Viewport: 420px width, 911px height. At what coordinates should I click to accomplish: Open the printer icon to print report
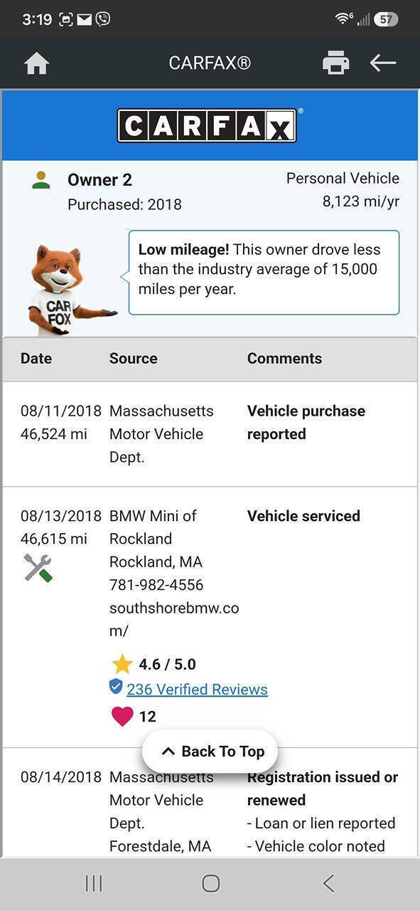pos(335,63)
